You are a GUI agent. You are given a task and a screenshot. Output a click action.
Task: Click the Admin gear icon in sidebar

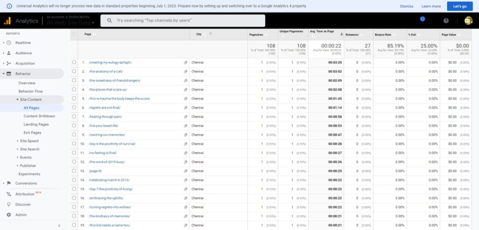pyautogui.click(x=8, y=215)
